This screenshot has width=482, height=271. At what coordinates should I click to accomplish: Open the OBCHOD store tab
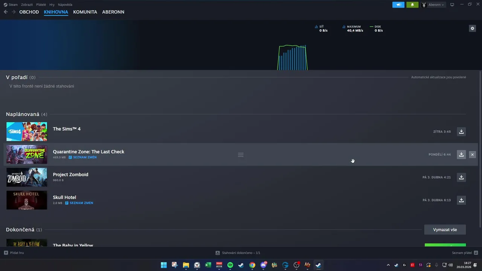[x=29, y=12]
